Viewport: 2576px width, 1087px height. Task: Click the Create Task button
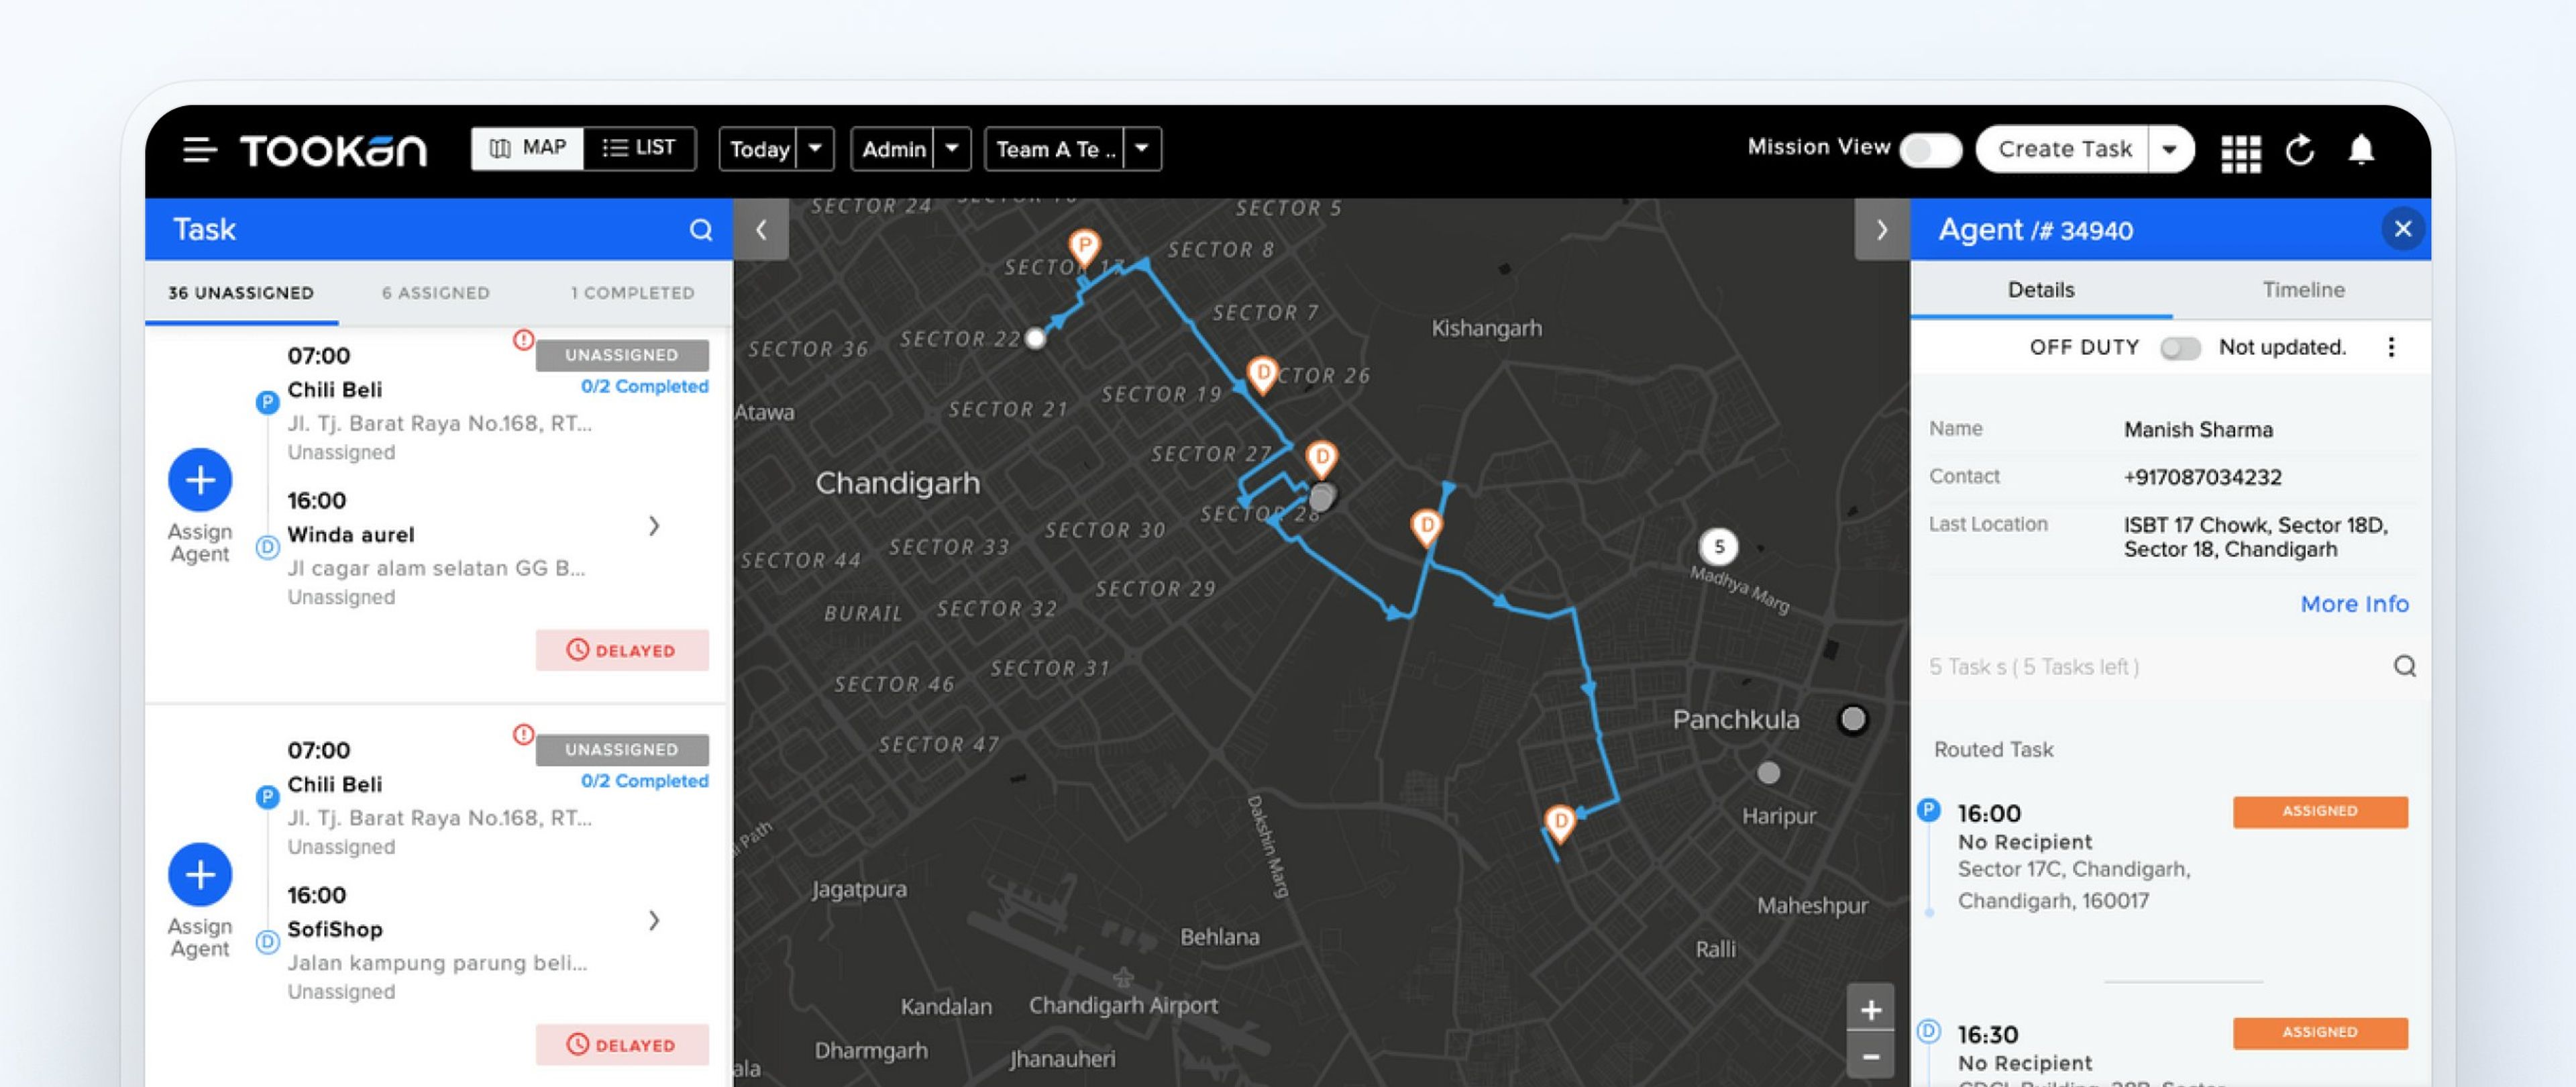[x=2064, y=149]
